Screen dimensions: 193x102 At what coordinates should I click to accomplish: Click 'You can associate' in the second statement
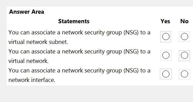pyautogui.click(x=32, y=51)
